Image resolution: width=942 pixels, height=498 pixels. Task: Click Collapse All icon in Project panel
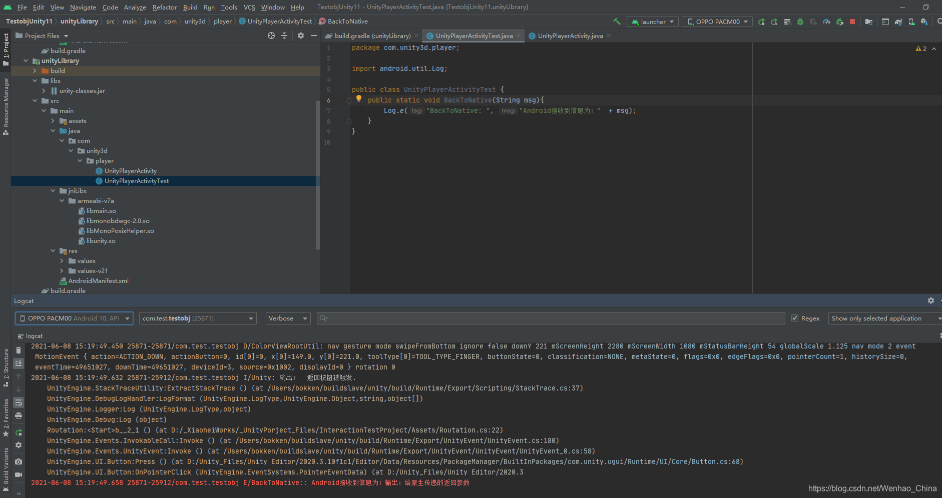(284, 35)
